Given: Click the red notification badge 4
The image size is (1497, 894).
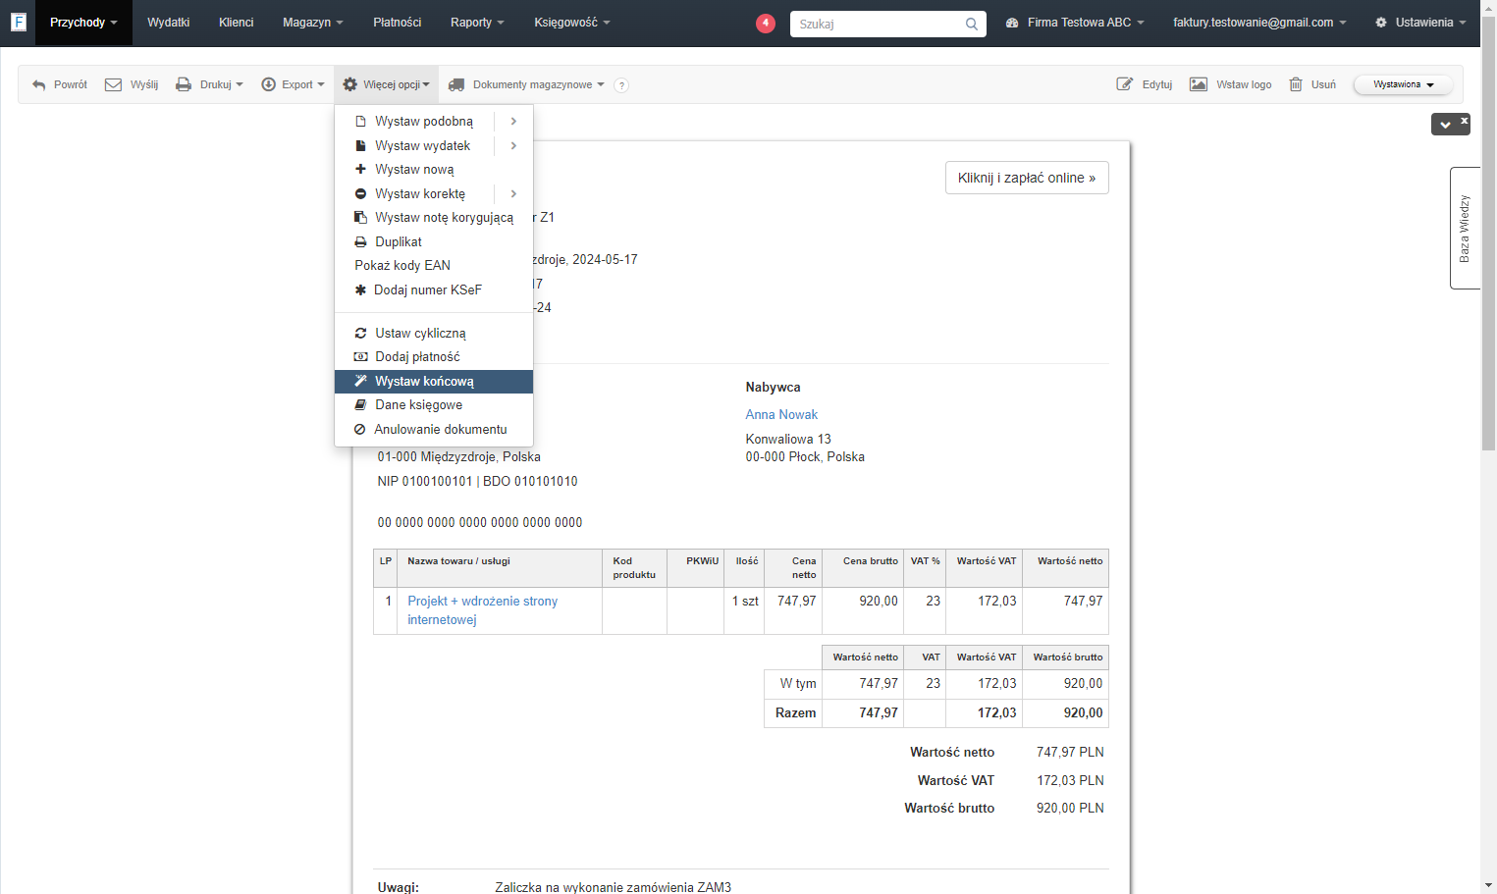Looking at the screenshot, I should tap(766, 23).
